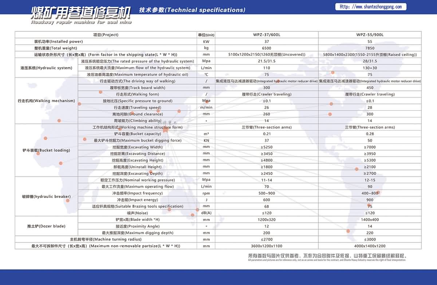Click the 'Hydraulic system' group label

click(x=46, y=68)
